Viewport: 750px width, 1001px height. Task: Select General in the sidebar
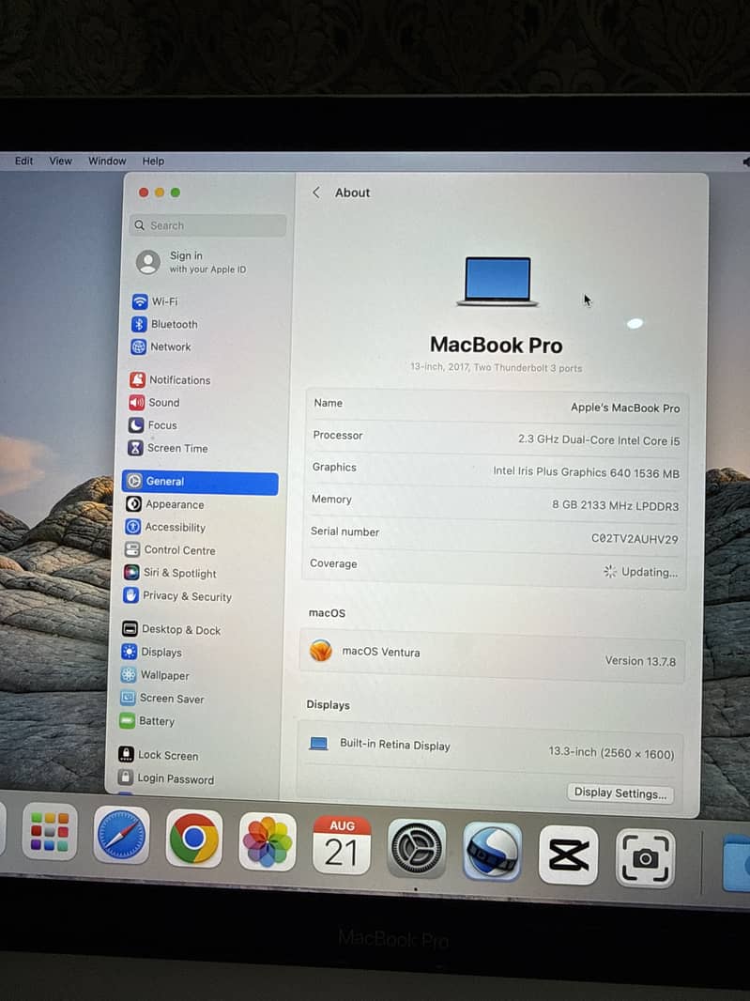201,482
